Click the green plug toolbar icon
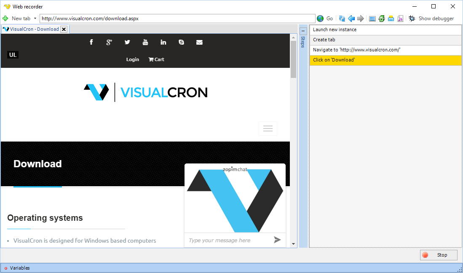Image resolution: width=463 pixels, height=273 pixels. (x=382, y=18)
